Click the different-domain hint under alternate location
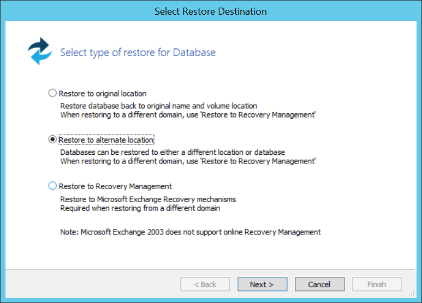This screenshot has width=422, height=303. coord(188,161)
